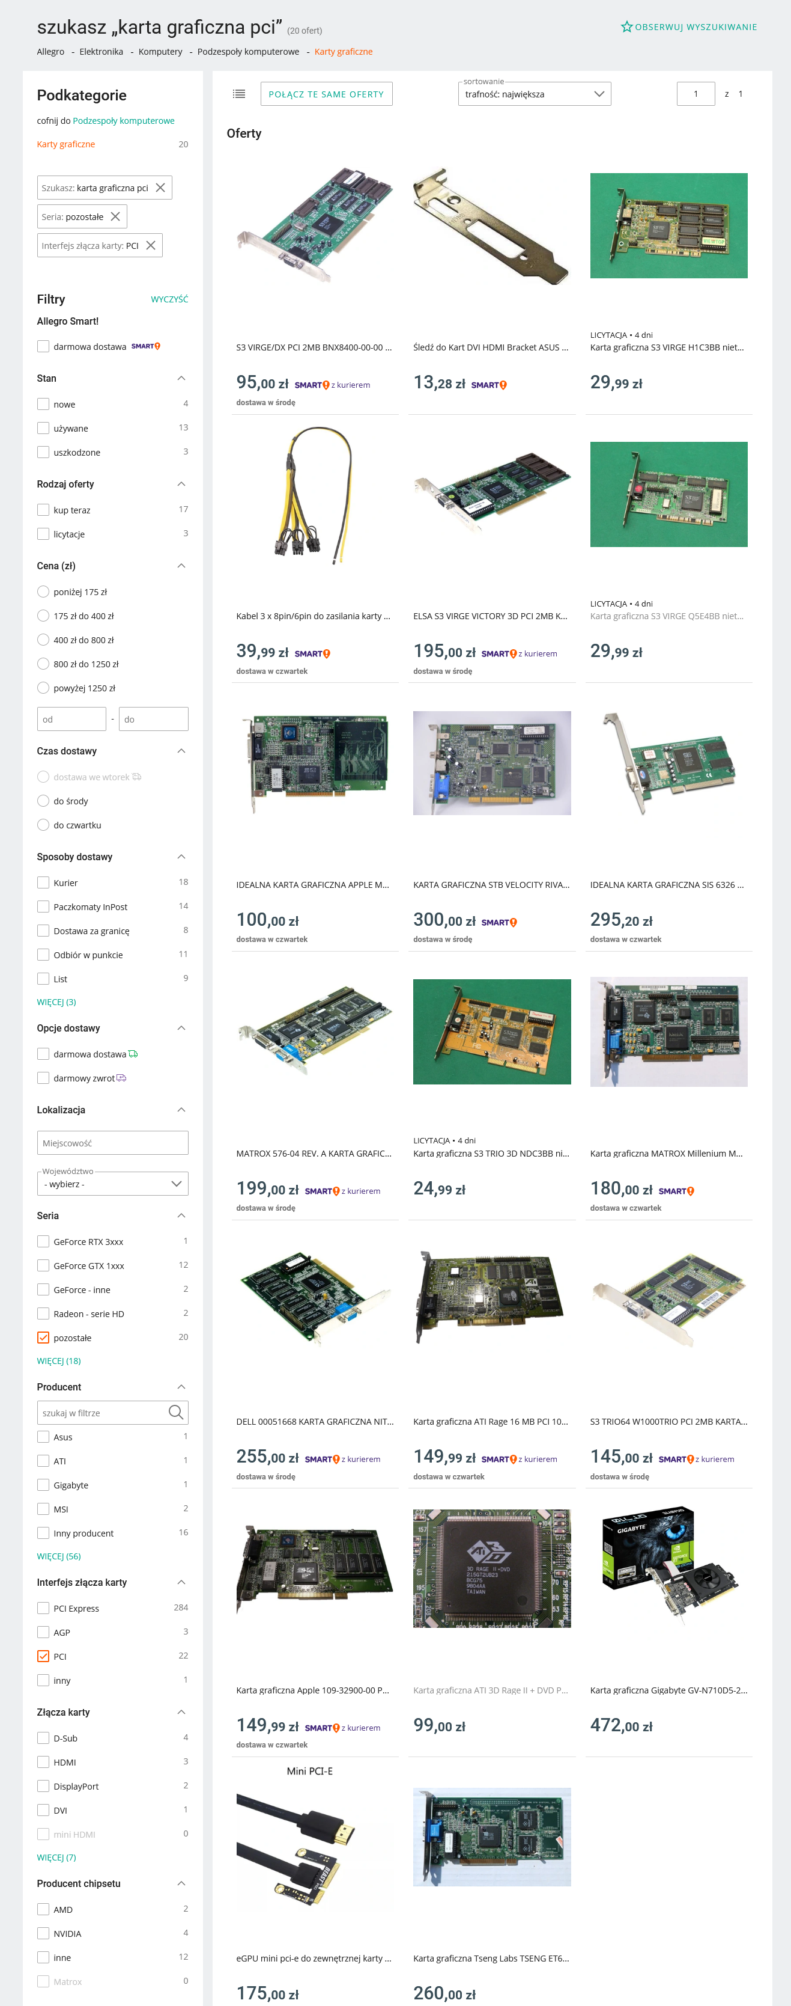Uncheck the 'PCI' interface checkbox

coord(44,1656)
